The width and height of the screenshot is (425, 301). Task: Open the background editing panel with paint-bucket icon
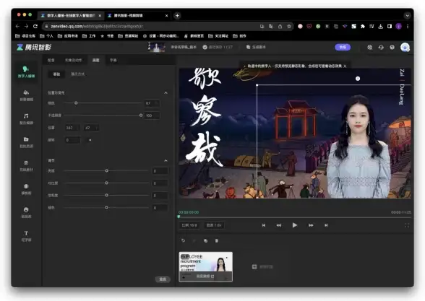click(x=26, y=95)
